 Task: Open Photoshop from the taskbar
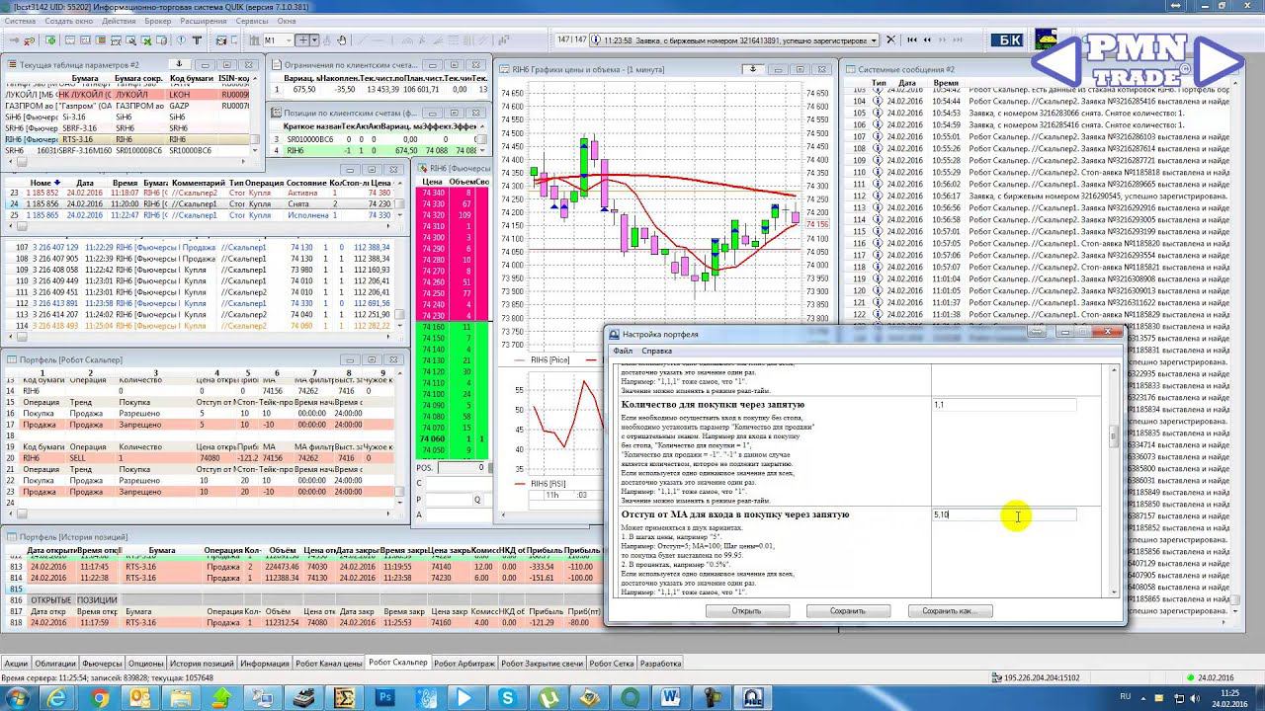[x=385, y=697]
